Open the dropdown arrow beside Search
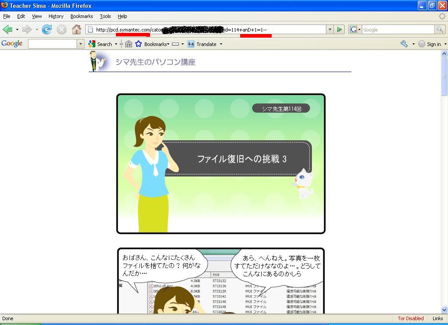This screenshot has height=325, width=448. (x=116, y=44)
